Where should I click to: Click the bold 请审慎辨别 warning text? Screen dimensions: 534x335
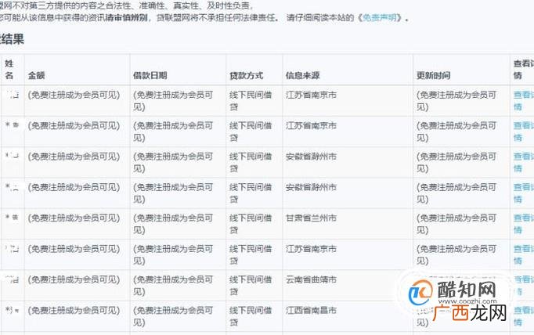point(127,17)
